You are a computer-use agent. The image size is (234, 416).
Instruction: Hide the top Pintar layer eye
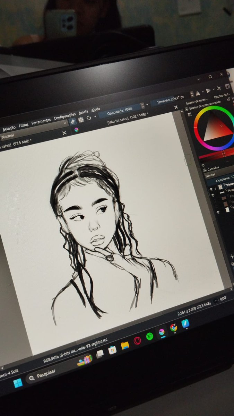click(211, 189)
